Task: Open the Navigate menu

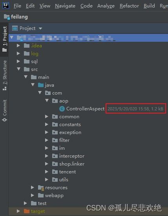Action: click(65, 6)
